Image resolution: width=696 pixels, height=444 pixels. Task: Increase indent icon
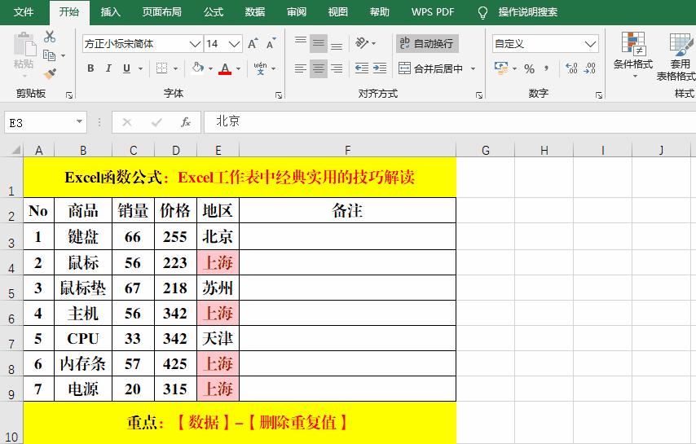pyautogui.click(x=380, y=68)
